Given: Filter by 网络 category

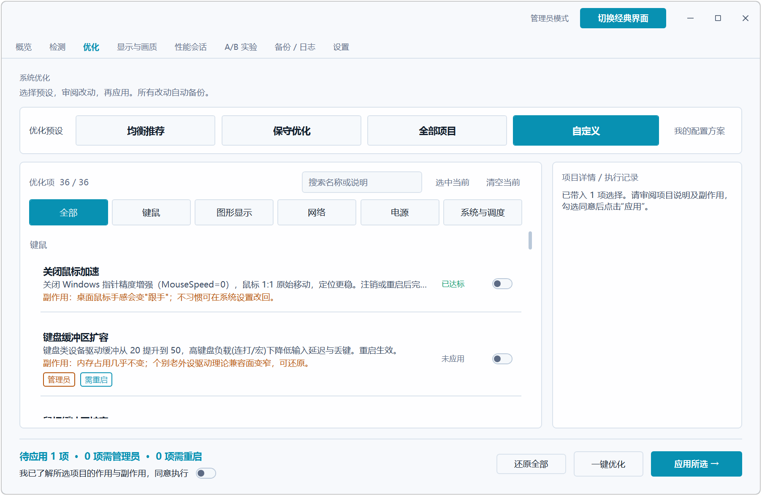Looking at the screenshot, I should point(317,212).
